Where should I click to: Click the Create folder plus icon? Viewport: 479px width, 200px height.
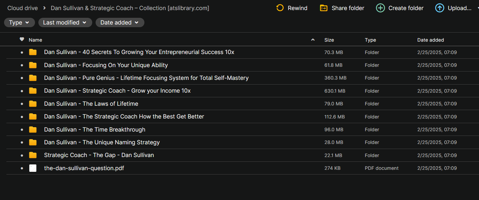point(380,8)
